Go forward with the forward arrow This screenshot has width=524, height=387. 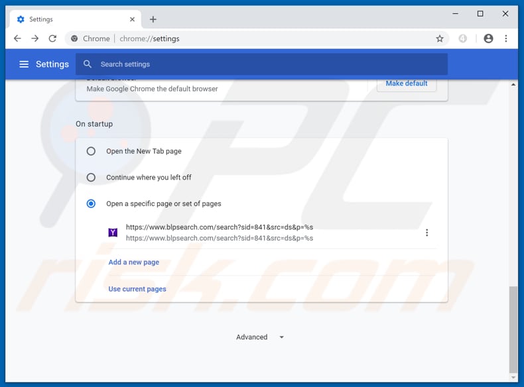[x=34, y=38]
